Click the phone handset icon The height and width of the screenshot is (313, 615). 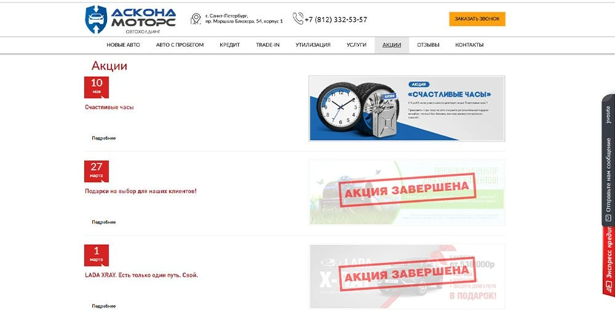tap(298, 18)
